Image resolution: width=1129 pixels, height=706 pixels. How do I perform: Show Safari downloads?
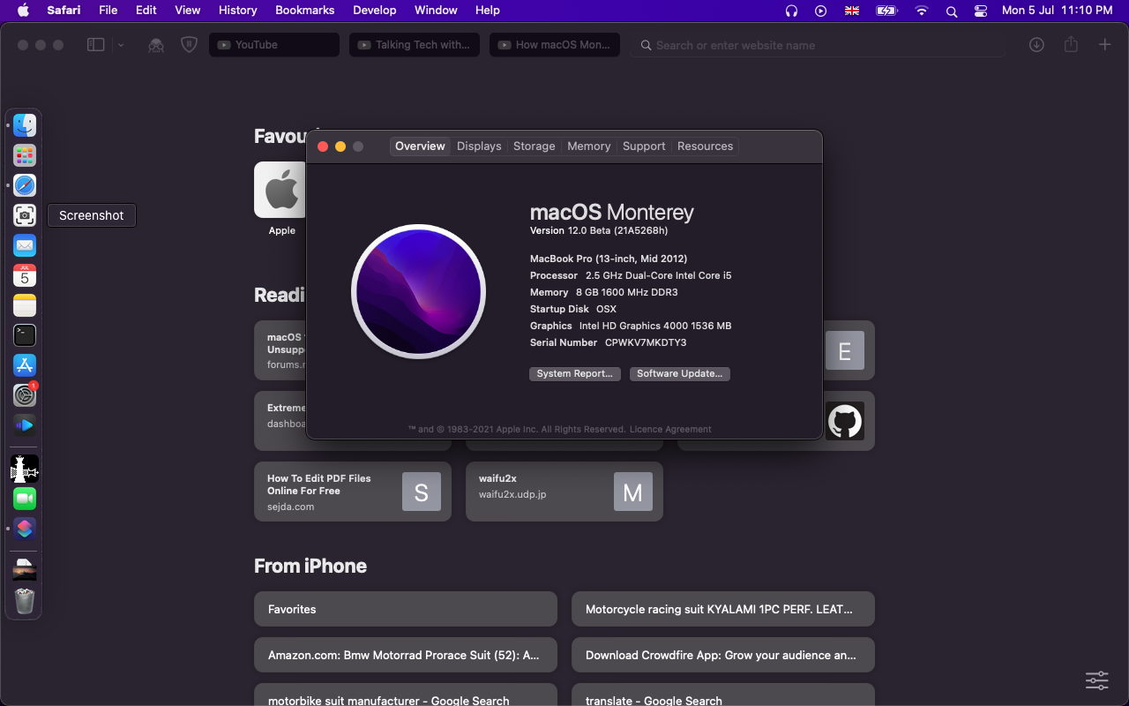pos(1036,45)
